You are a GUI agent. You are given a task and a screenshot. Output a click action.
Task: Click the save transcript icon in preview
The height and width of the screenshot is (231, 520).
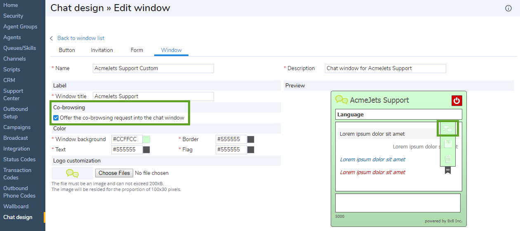point(448,144)
